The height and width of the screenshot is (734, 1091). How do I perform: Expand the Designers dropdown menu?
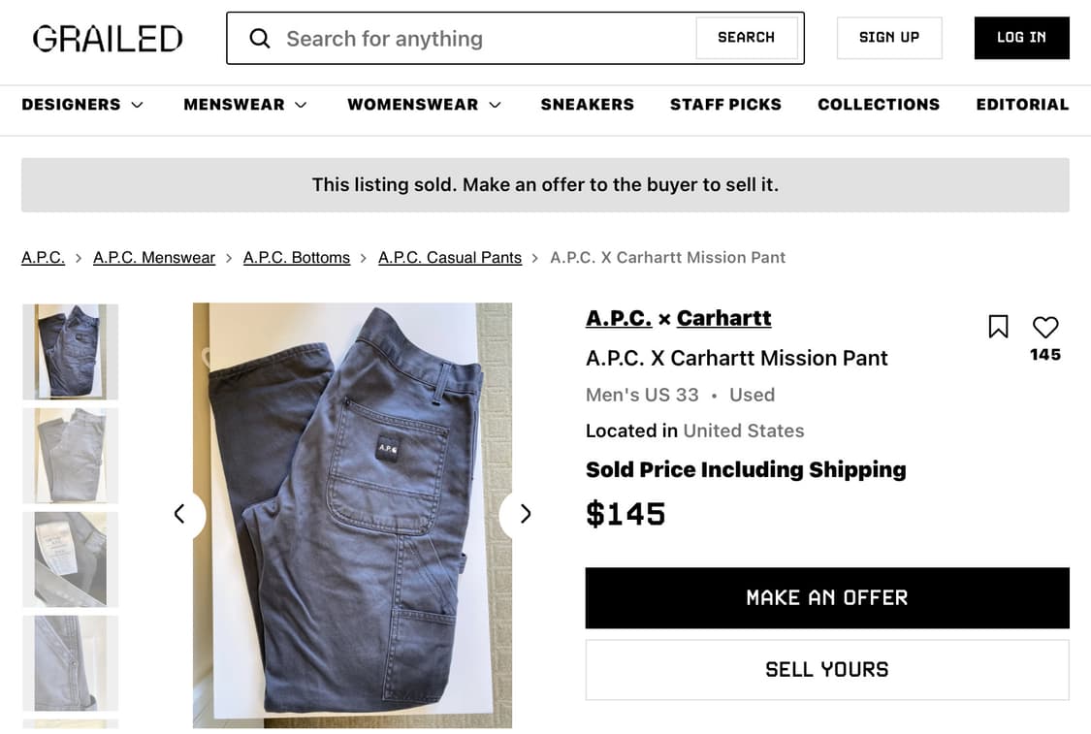82,105
